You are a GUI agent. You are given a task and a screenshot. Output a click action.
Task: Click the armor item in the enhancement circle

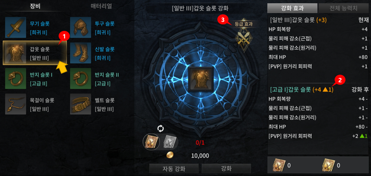tap(201, 78)
